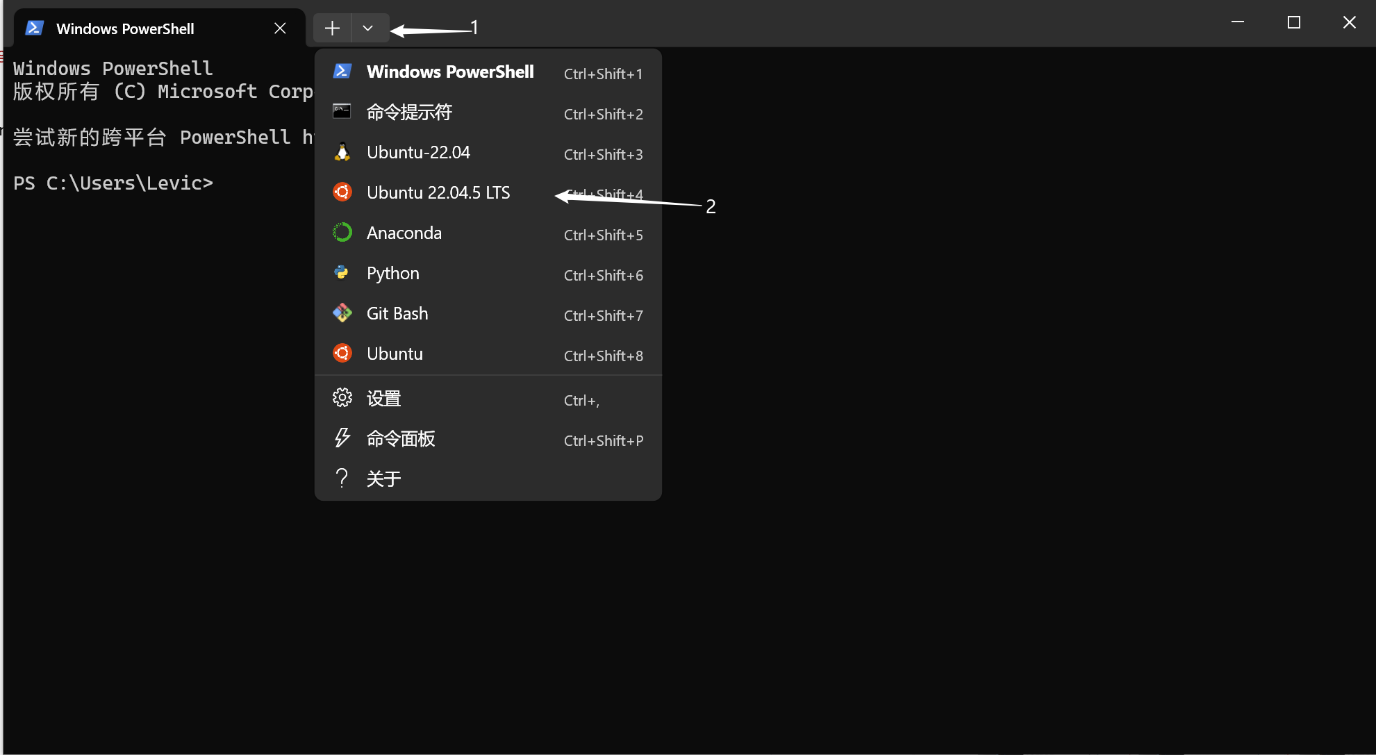The width and height of the screenshot is (1376, 755).
Task: Click the Ctrl+Shift+P shortcut text
Action: click(604, 441)
